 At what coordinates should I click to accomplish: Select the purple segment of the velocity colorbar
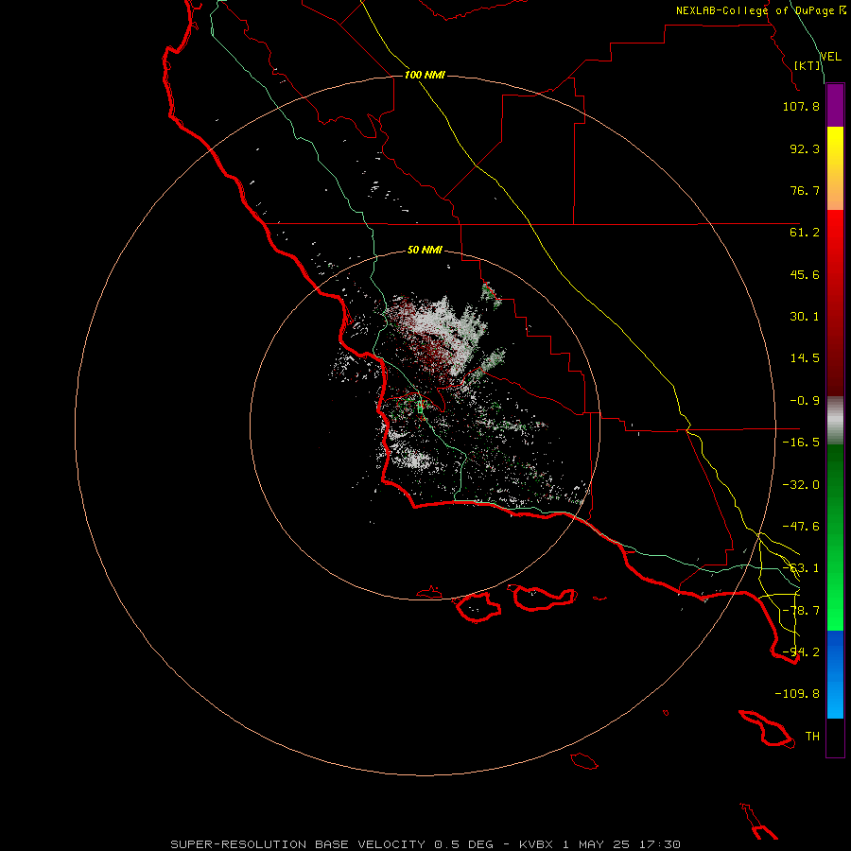(835, 106)
